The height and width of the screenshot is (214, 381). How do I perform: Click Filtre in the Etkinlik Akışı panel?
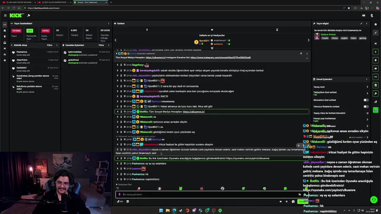coord(49,45)
